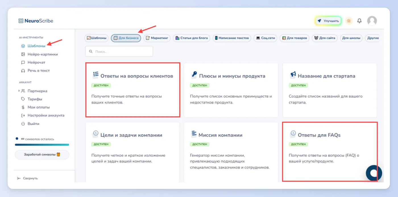Click the Улучшить upgrade button
The width and height of the screenshot is (398, 197).
[328, 21]
